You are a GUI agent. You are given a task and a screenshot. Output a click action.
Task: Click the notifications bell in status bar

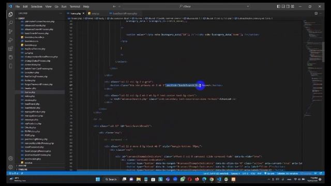[321, 174]
